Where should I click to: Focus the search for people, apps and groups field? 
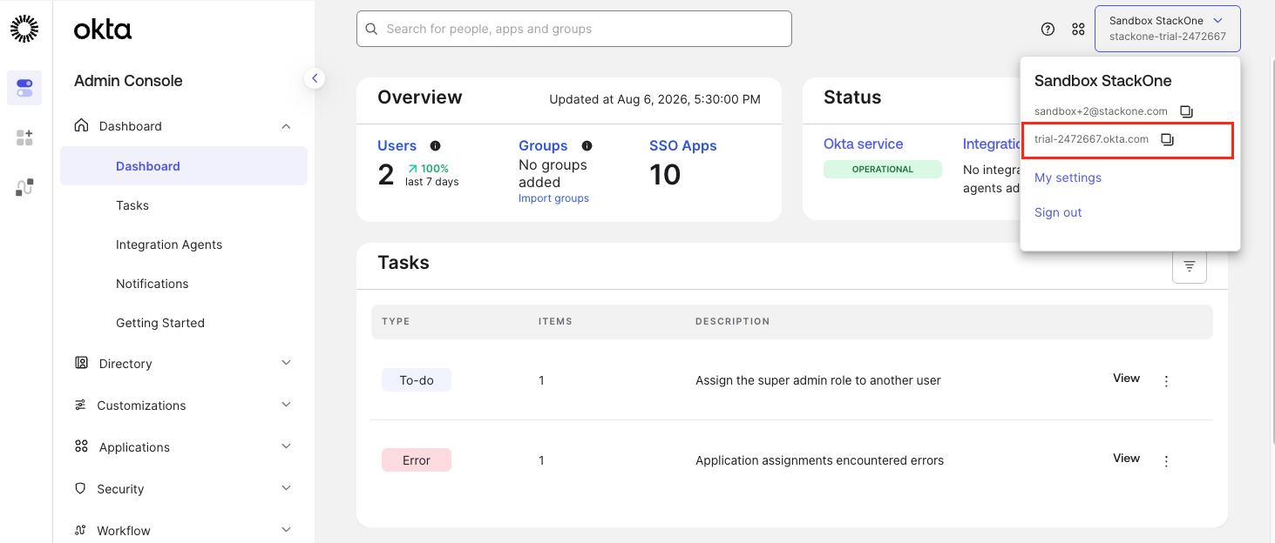574,29
